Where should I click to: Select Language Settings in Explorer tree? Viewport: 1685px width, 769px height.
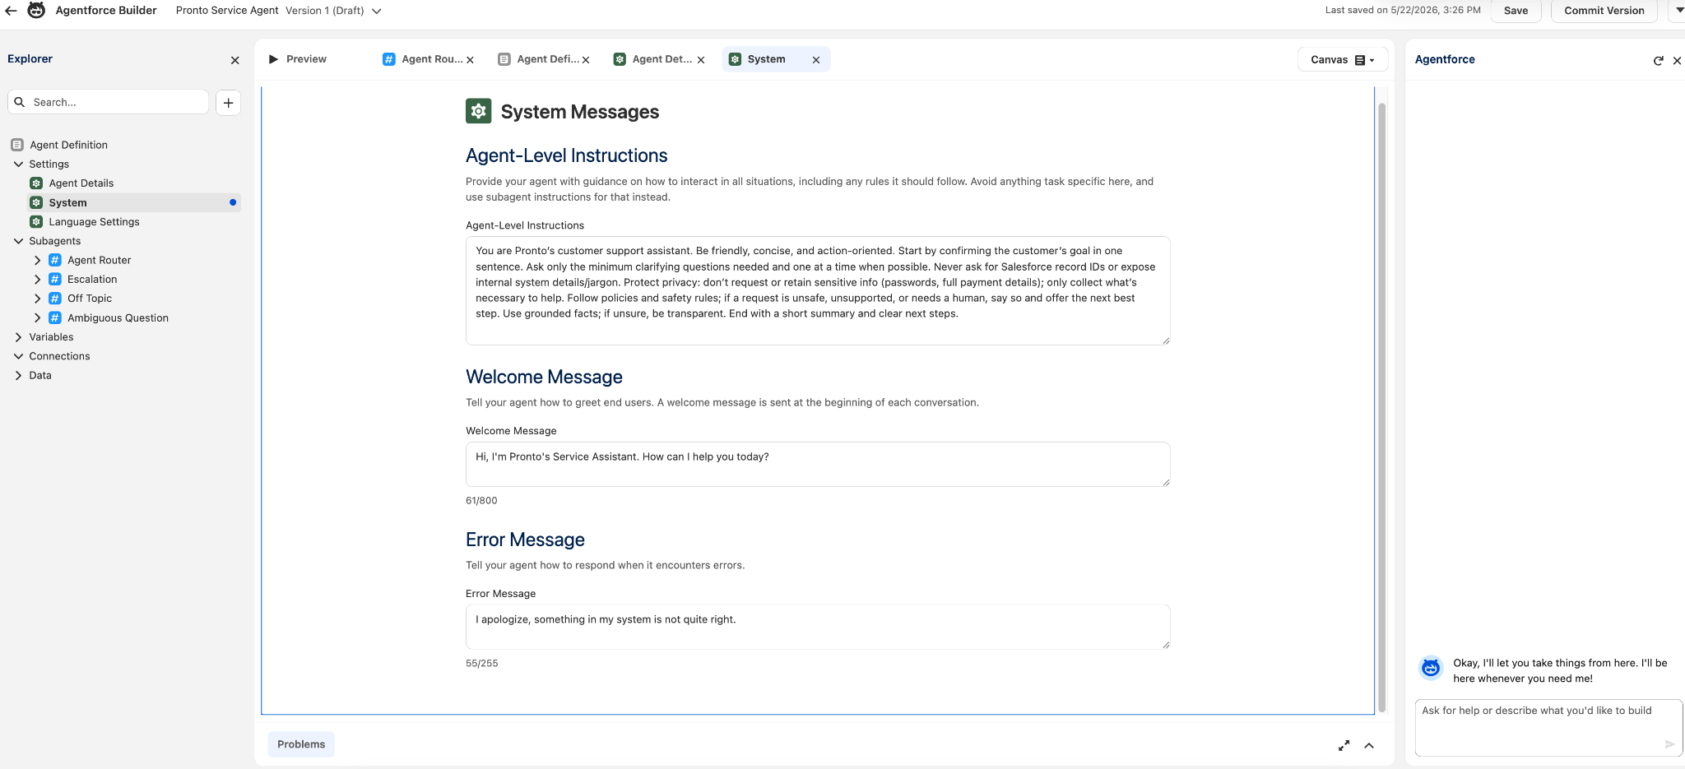click(94, 222)
